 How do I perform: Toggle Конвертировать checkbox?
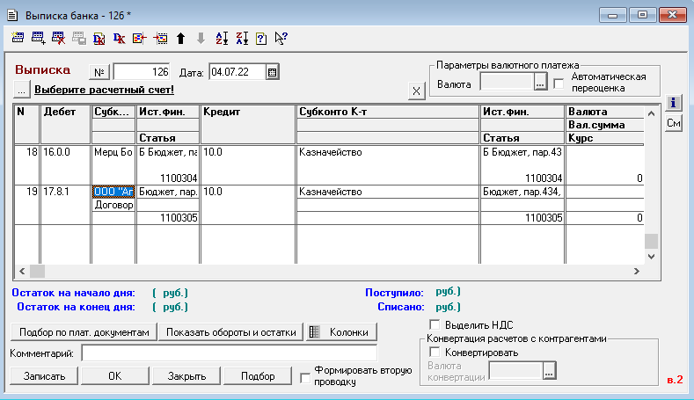pyautogui.click(x=434, y=353)
